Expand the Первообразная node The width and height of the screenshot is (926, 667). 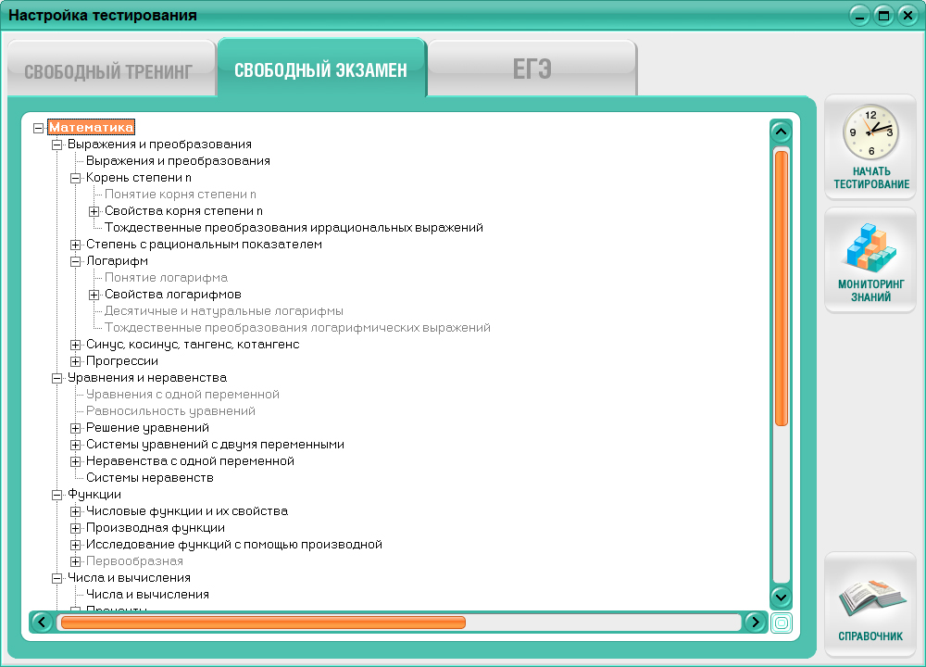click(x=76, y=561)
